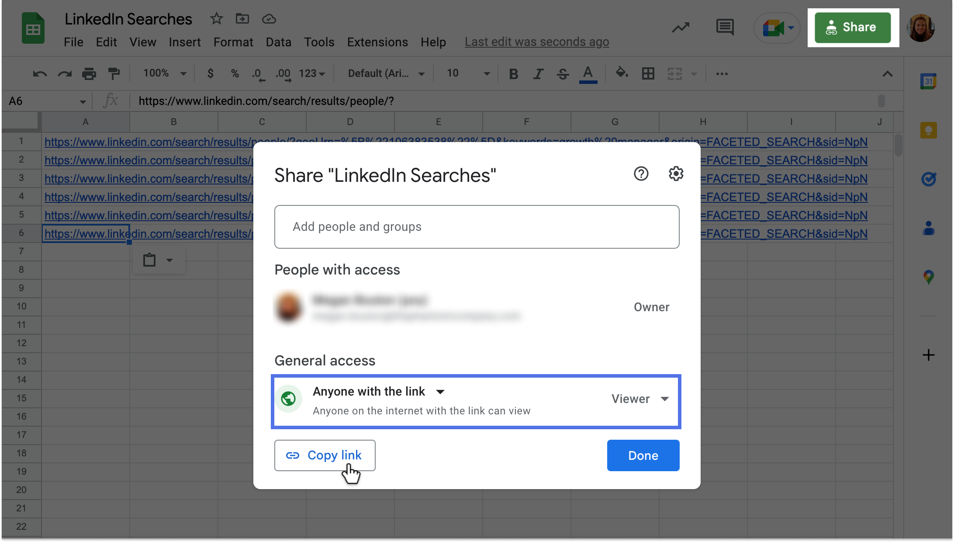Focus the Add people and groups field
Viewport: 954px width, 542px height.
click(x=477, y=227)
